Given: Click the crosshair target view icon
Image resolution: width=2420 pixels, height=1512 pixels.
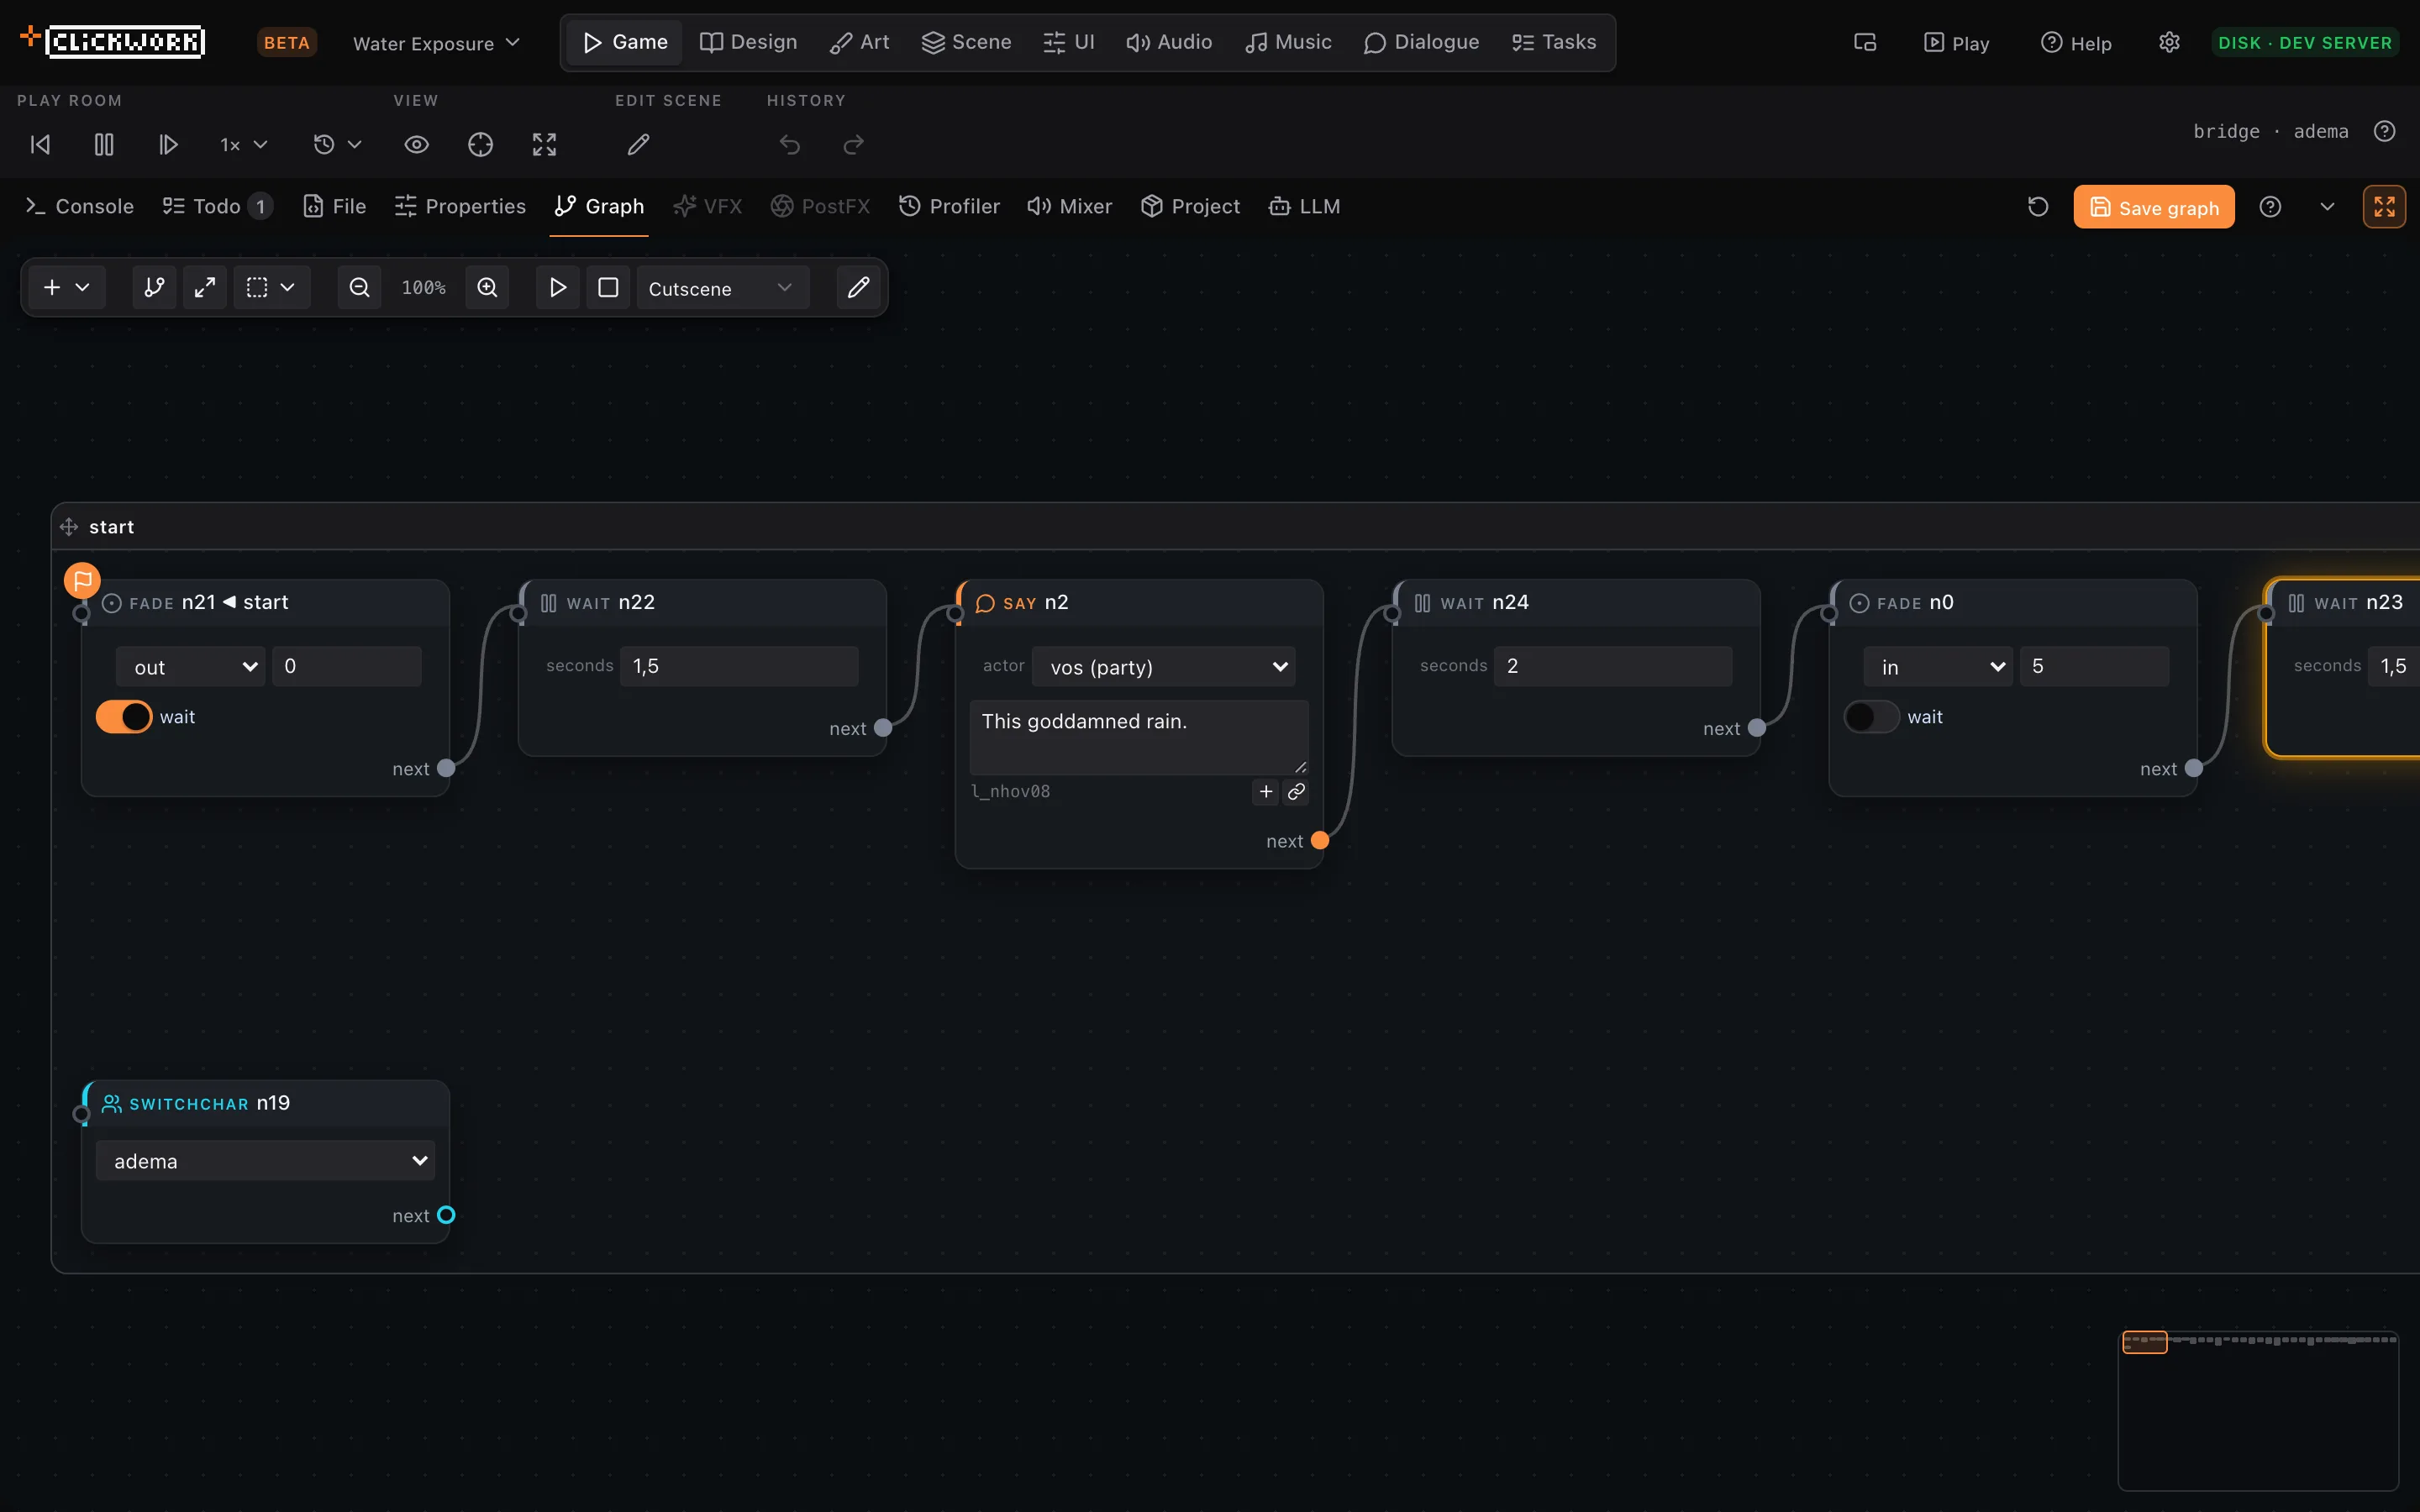Looking at the screenshot, I should click(481, 145).
